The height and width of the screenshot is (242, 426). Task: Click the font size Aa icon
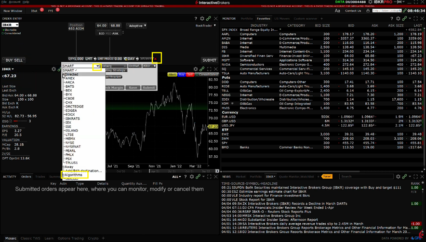[x=337, y=11]
